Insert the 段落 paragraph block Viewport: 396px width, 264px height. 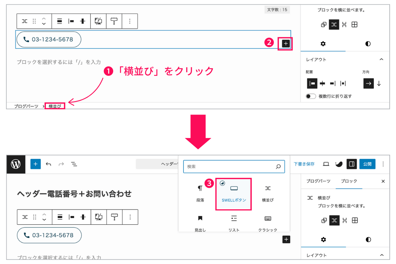pyautogui.click(x=200, y=193)
